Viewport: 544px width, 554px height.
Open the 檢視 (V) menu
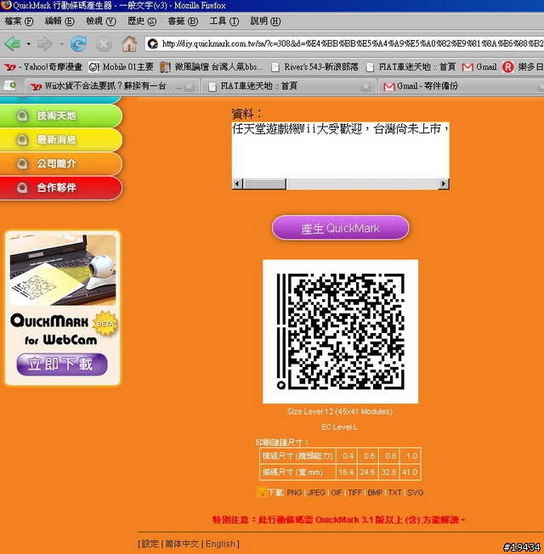click(101, 21)
